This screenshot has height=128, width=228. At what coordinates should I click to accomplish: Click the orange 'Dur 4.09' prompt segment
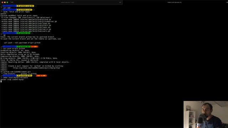(x=41, y=76)
